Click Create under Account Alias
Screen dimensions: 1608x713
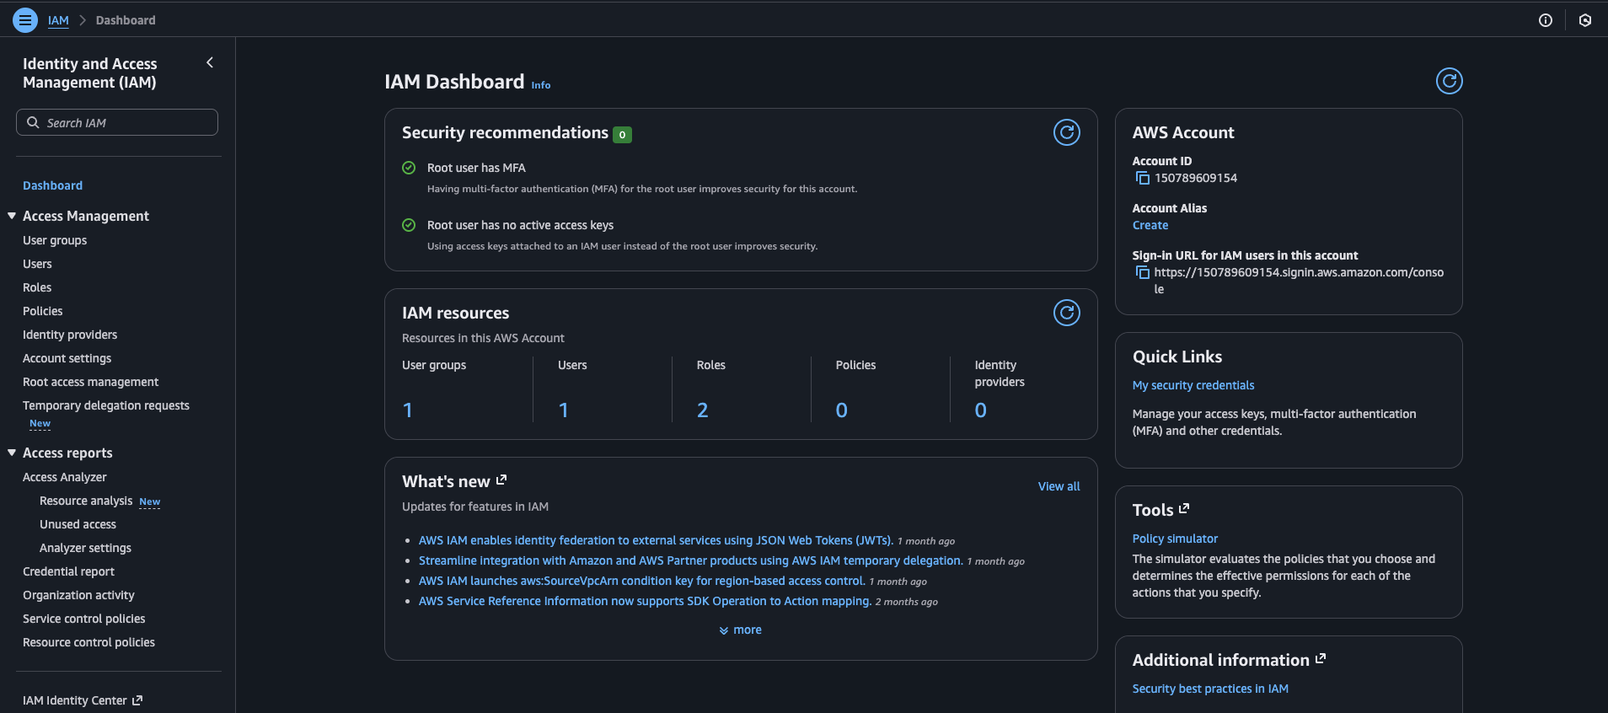[1150, 225]
